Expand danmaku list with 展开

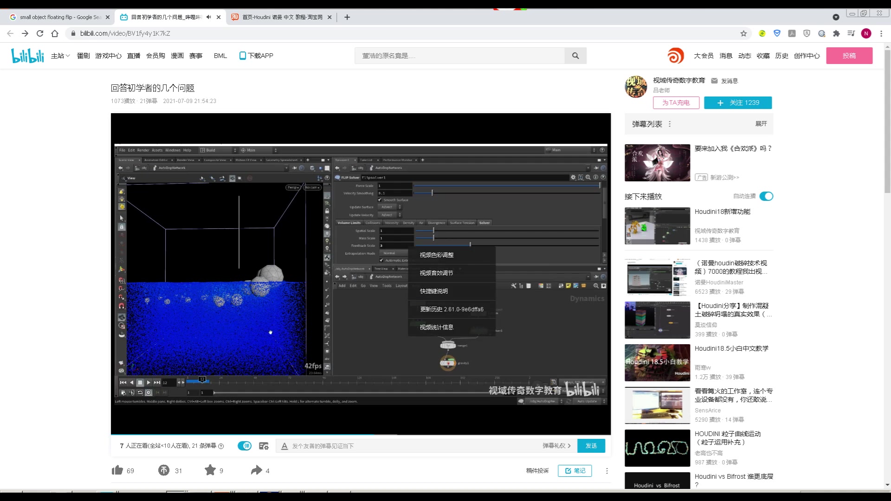coord(761,124)
